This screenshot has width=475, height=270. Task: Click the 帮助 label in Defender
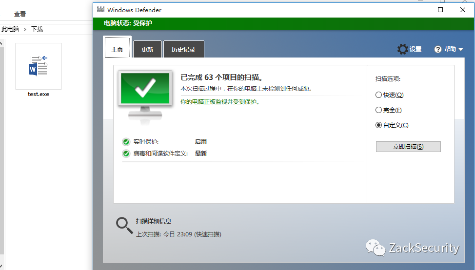(x=450, y=49)
